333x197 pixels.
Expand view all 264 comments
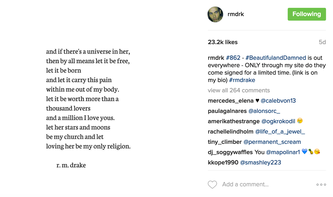(239, 90)
